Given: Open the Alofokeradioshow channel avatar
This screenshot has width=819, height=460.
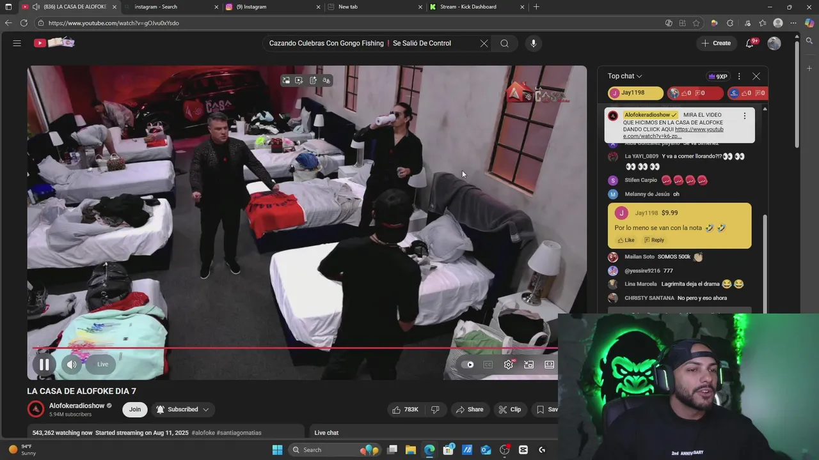Looking at the screenshot, I should [36, 409].
